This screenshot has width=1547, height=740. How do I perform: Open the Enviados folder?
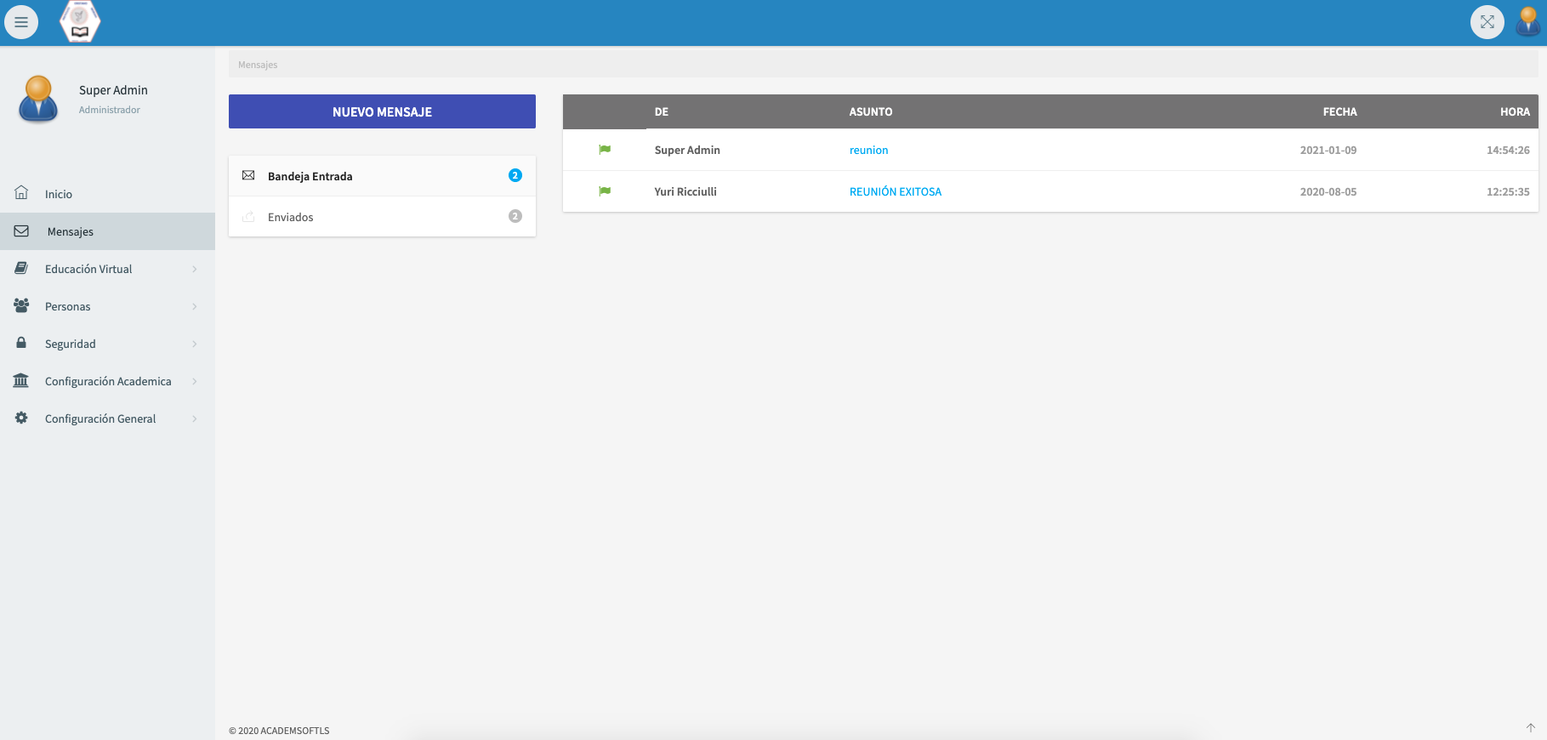tap(291, 217)
